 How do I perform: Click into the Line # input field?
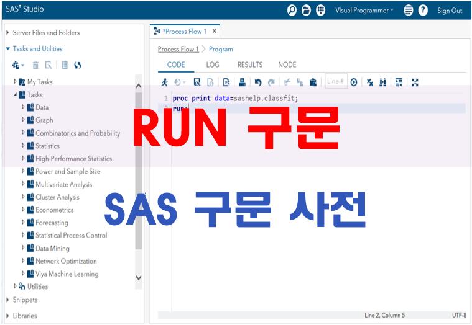coord(336,81)
